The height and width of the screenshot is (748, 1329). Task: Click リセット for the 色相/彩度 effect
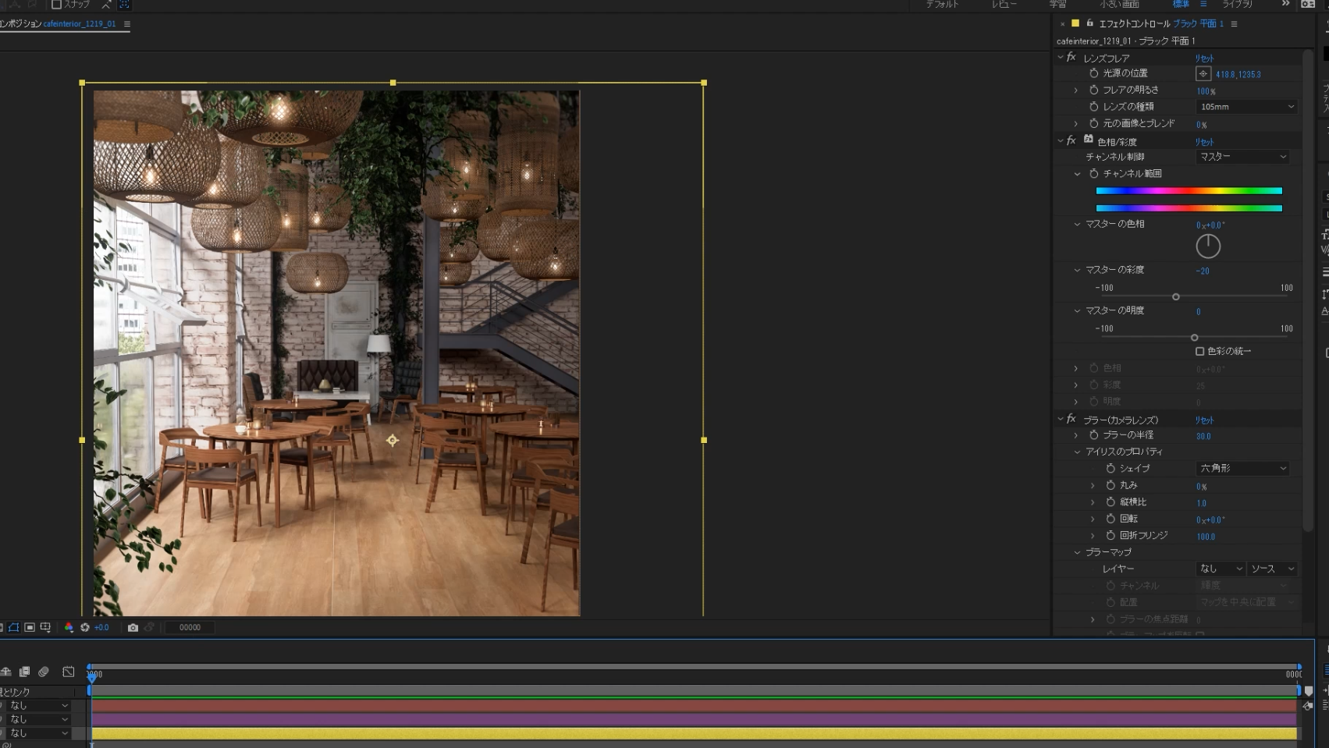click(1204, 142)
